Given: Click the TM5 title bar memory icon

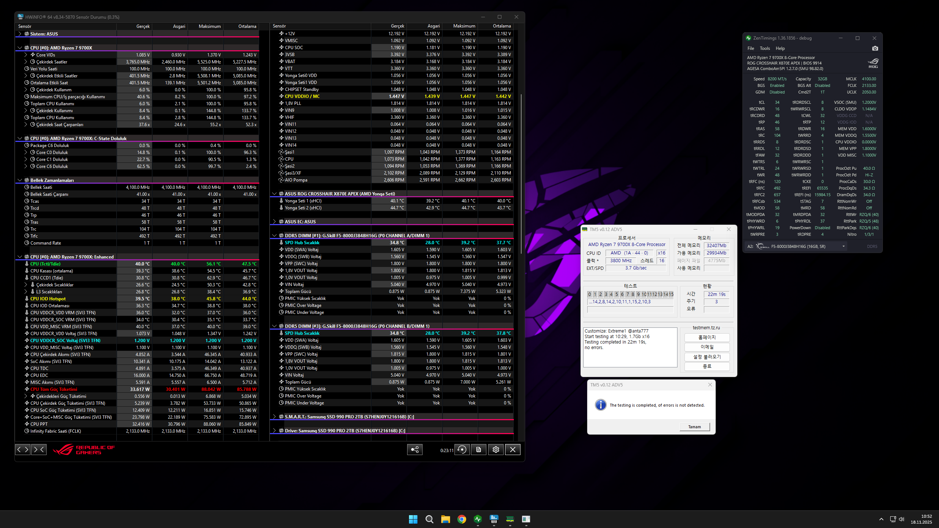Looking at the screenshot, I should coord(585,230).
